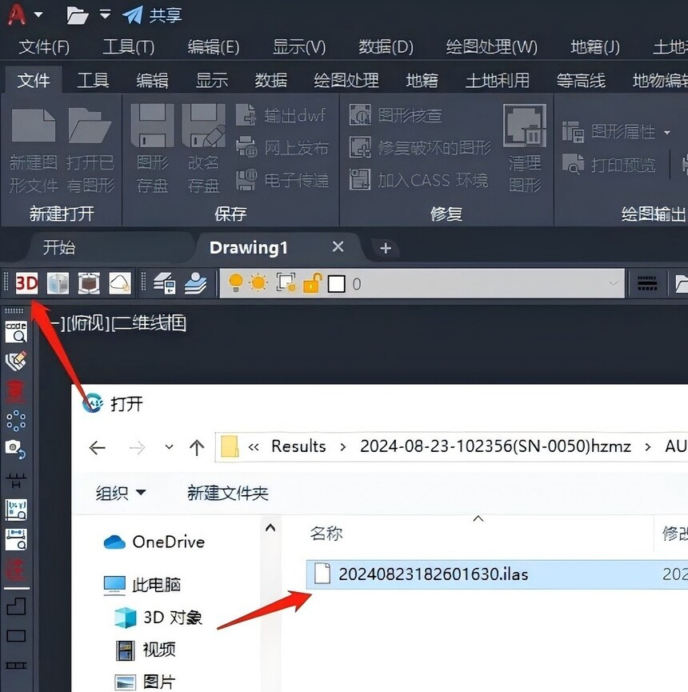The width and height of the screenshot is (688, 692).
Task: Add a new drawing tab with plus
Action: click(386, 248)
